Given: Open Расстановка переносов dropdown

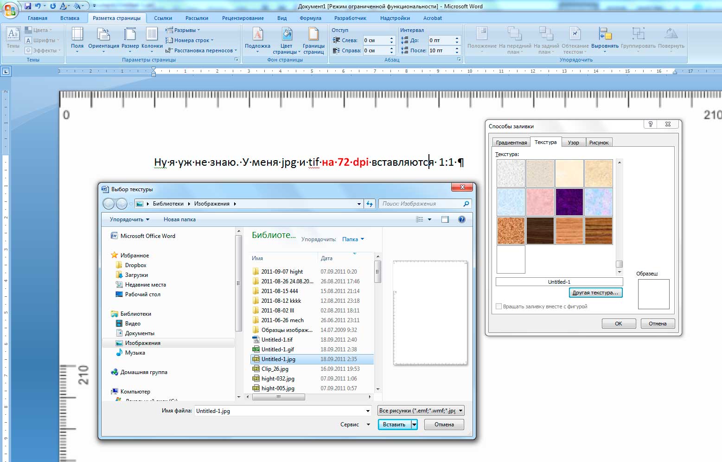Looking at the screenshot, I should tap(202, 50).
